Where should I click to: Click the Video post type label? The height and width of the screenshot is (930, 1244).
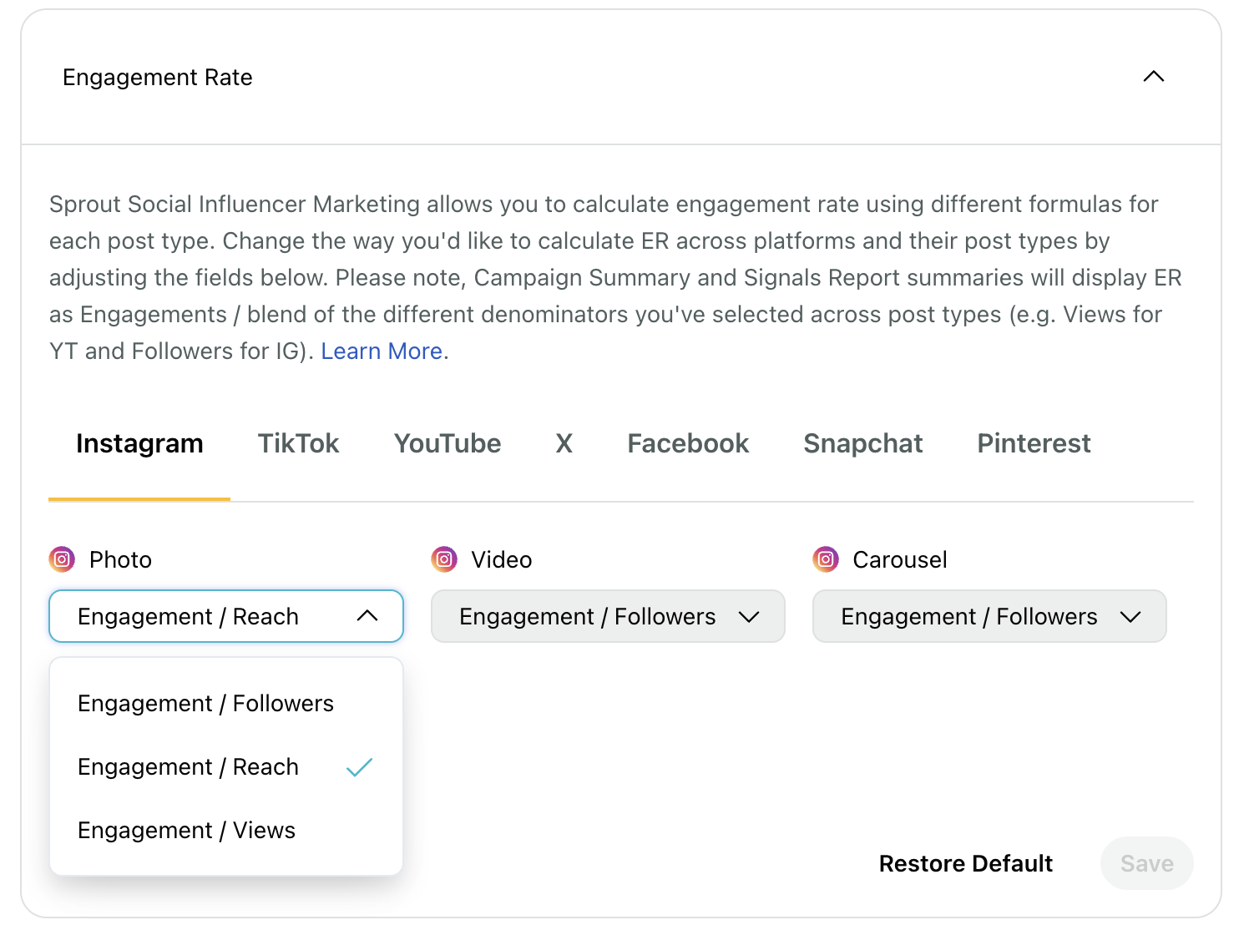click(x=502, y=559)
